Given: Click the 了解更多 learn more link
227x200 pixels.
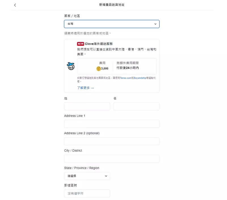Looking at the screenshot, I should click(x=85, y=88).
